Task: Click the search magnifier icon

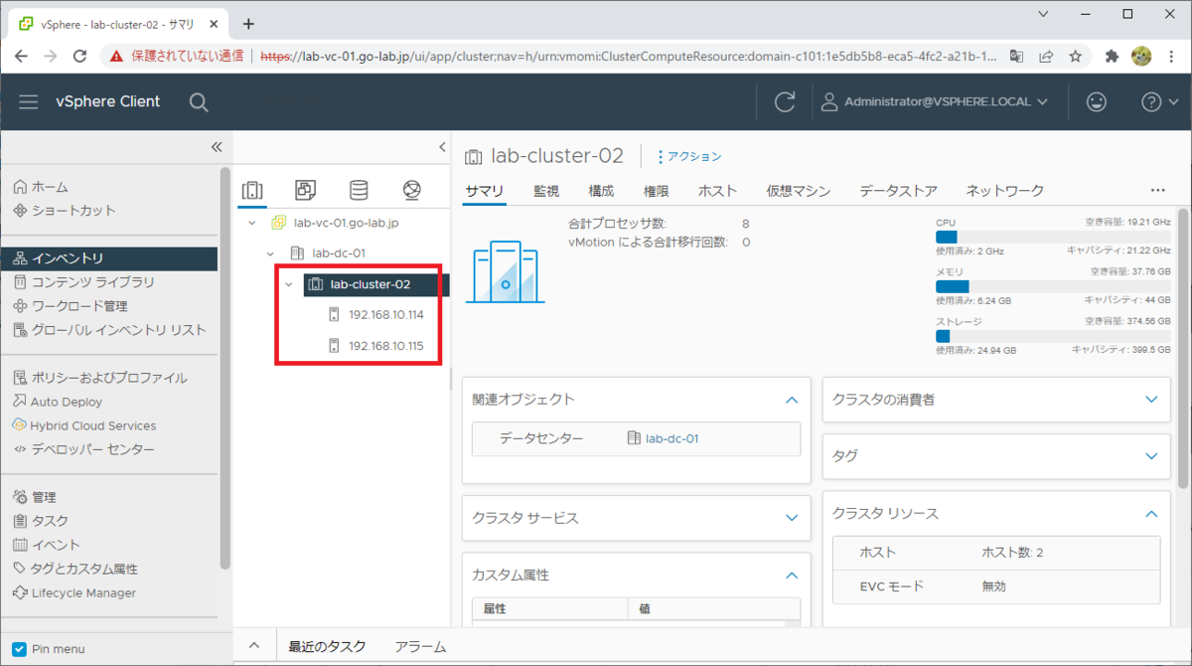Action: click(x=199, y=101)
